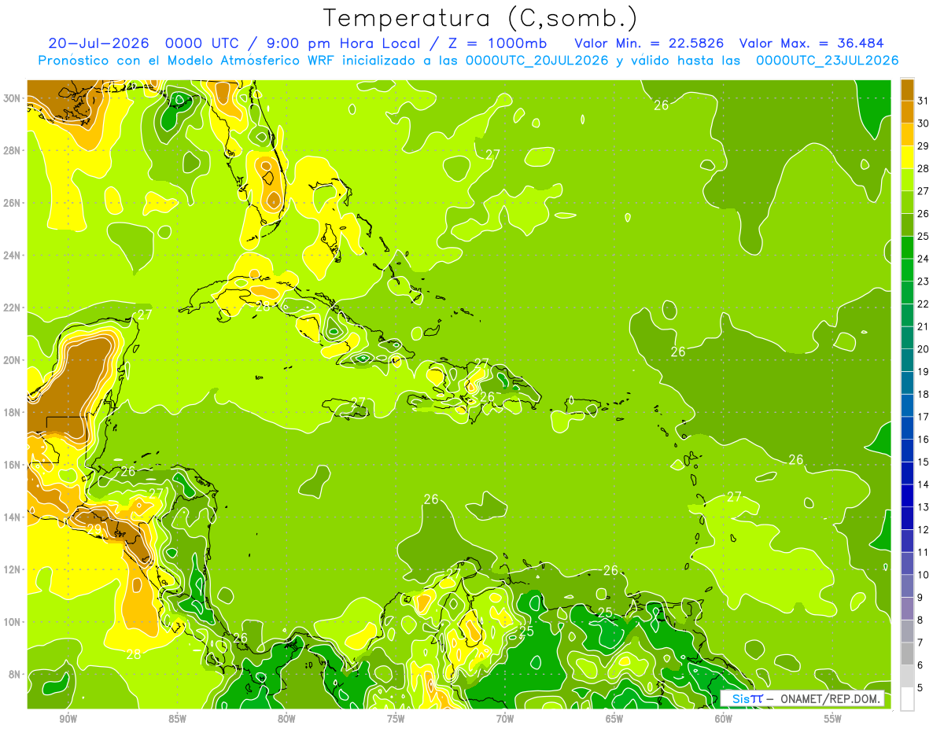Click legend scale value 30
The height and width of the screenshot is (729, 944).
pyautogui.click(x=923, y=123)
